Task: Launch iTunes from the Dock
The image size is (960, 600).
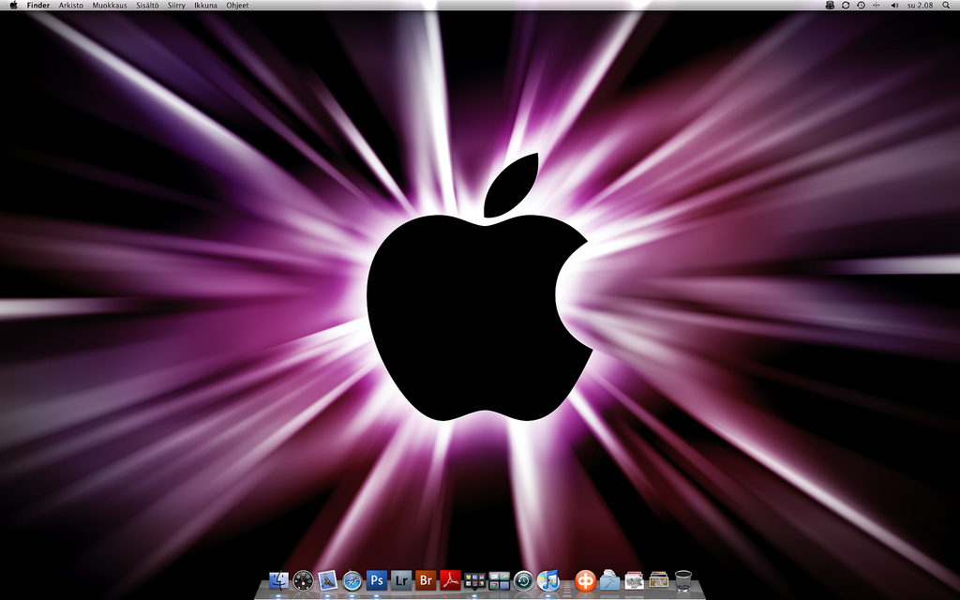Action: point(547,579)
